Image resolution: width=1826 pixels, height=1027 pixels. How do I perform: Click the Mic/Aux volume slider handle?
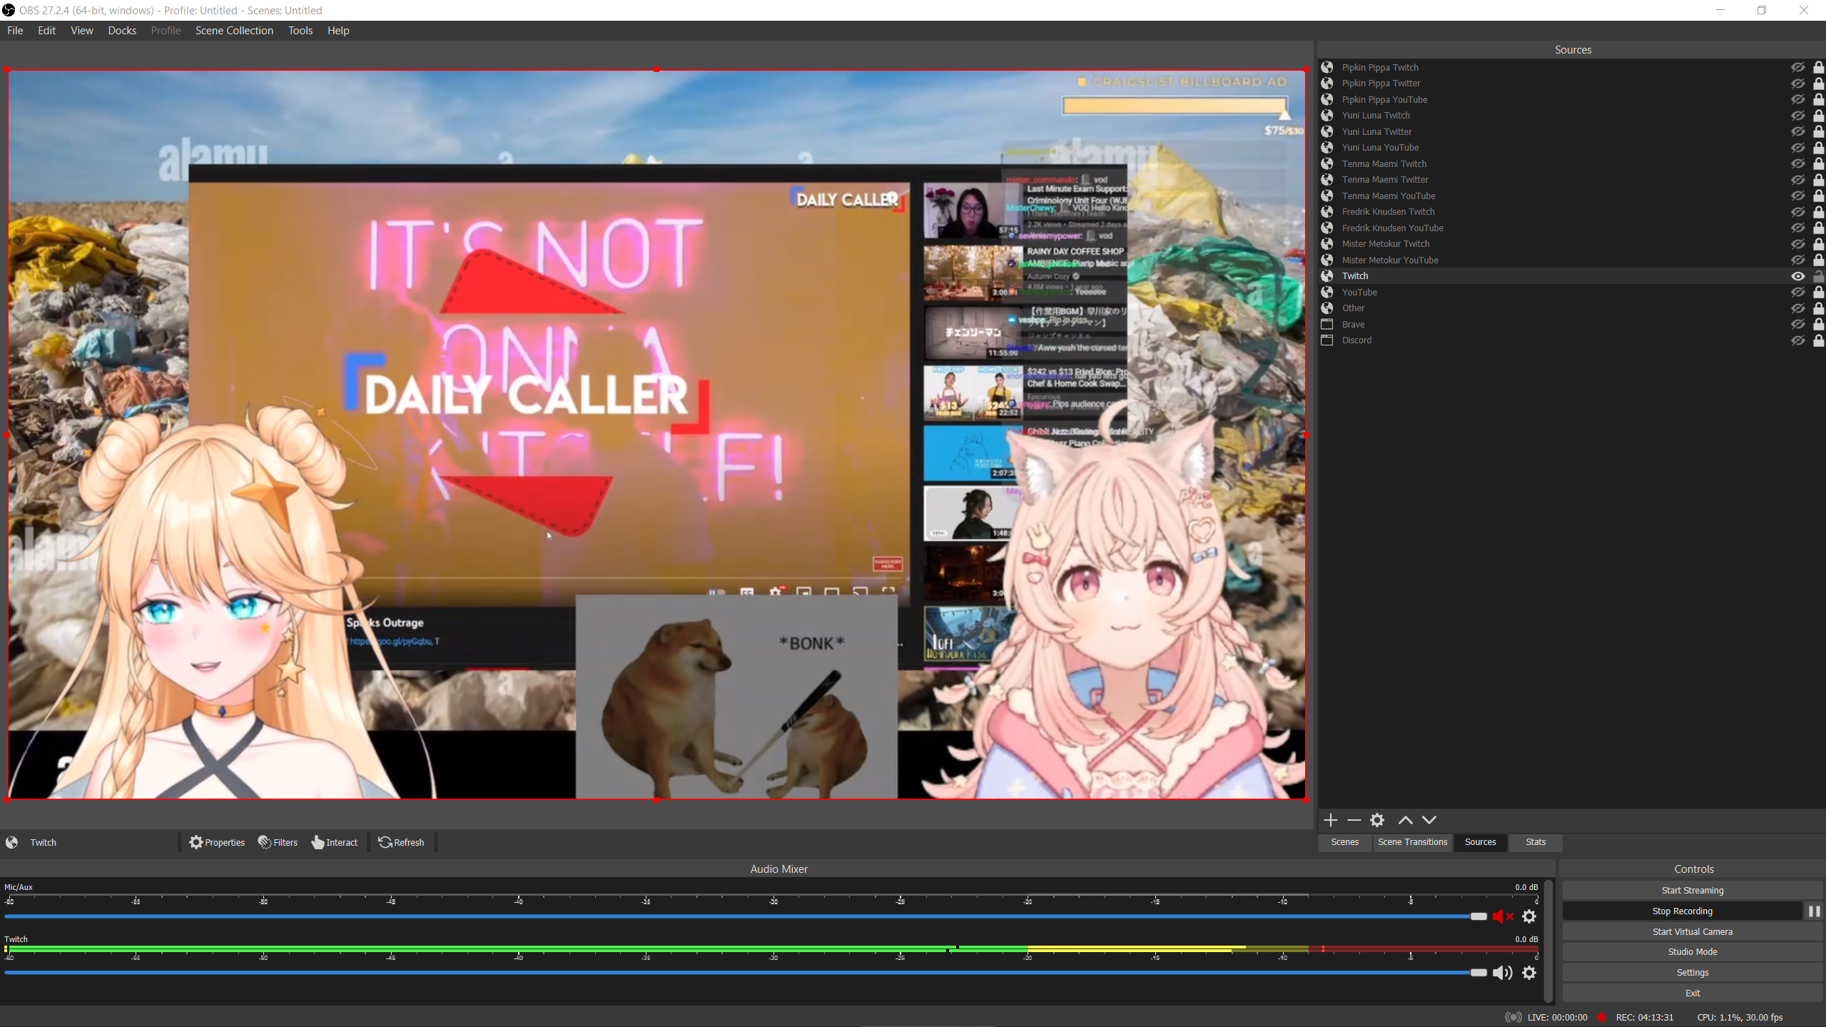tap(1478, 916)
